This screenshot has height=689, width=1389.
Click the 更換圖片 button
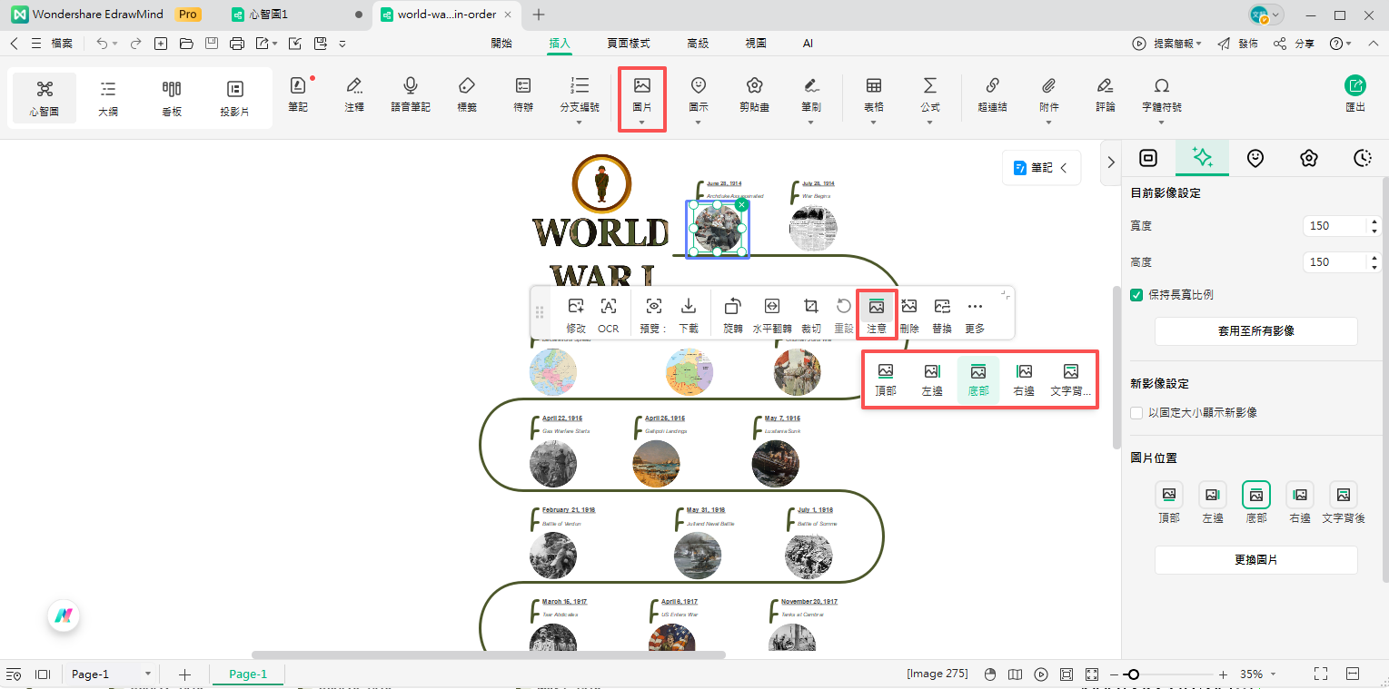tap(1255, 560)
